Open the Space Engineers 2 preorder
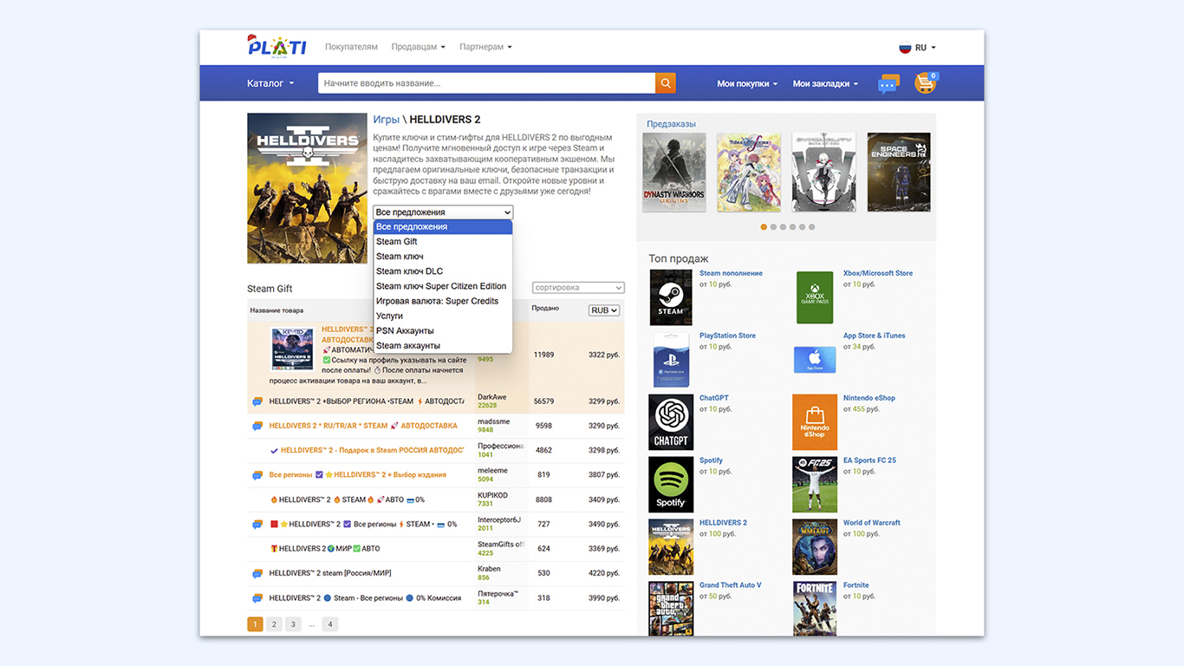 [x=899, y=172]
